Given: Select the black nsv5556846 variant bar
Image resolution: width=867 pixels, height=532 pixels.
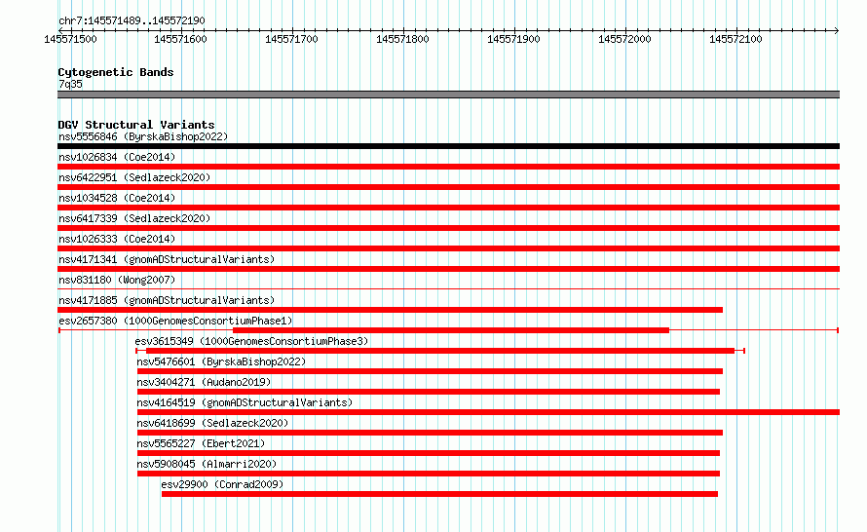Looking at the screenshot, I should click(x=448, y=146).
